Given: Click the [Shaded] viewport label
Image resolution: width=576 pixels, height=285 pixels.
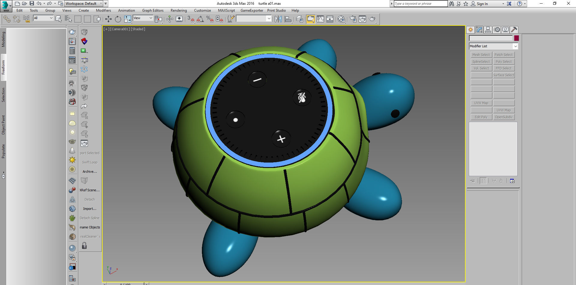Looking at the screenshot, I should click(x=138, y=29).
